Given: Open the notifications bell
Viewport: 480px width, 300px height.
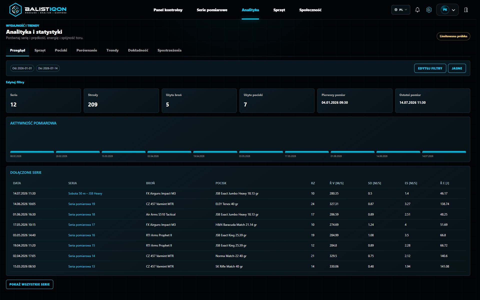Looking at the screenshot, I should [417, 10].
